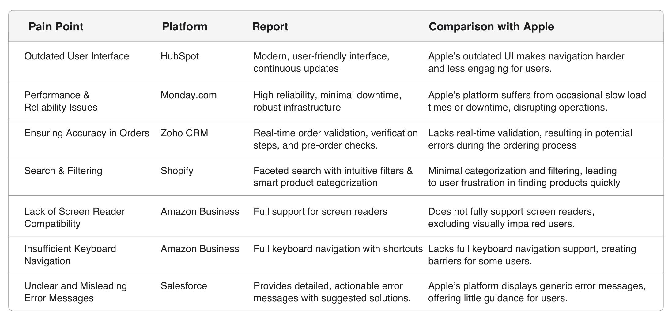The width and height of the screenshot is (672, 321).
Task: Click Amazon Business in Screen Reader row
Action: tap(200, 212)
